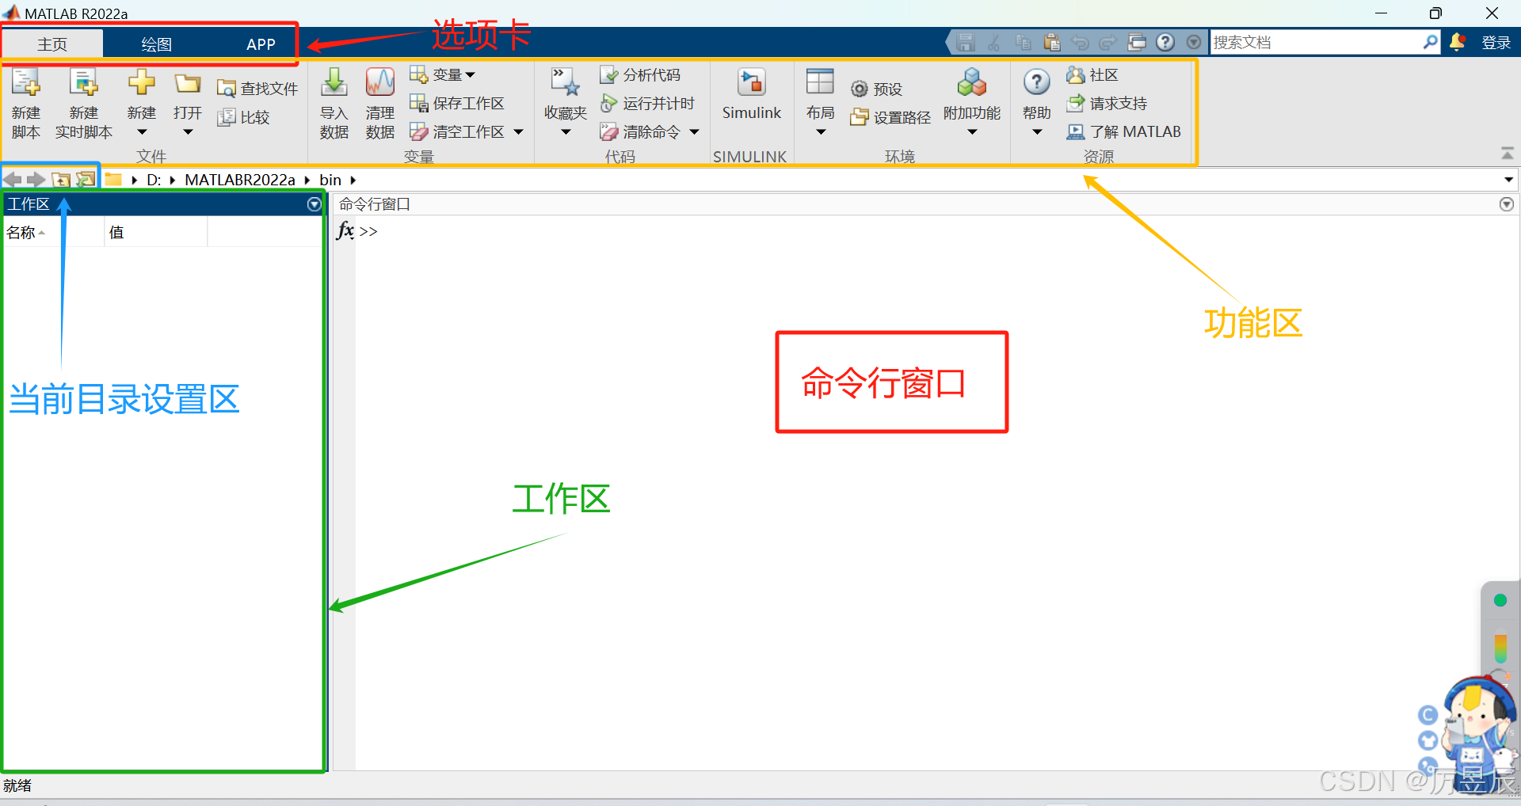Image resolution: width=1521 pixels, height=806 pixels.
Task: Open the 工作区 panel actions menu
Action: pyautogui.click(x=314, y=204)
